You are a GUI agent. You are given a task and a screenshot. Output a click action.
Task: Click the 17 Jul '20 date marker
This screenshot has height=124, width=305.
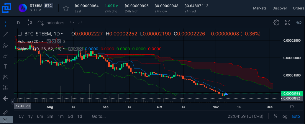tap(23, 106)
